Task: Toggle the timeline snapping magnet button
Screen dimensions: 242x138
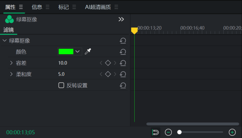Action: coord(156,132)
